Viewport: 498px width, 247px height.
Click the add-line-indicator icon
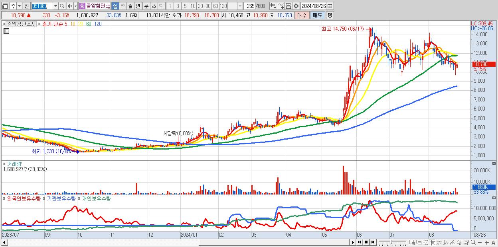[x=281, y=6]
